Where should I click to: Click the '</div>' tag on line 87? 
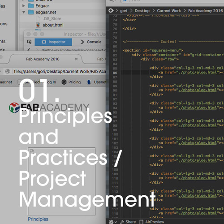156,77
